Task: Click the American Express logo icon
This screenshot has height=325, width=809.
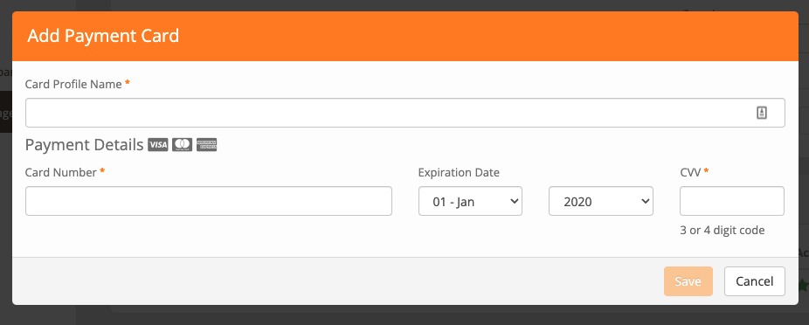Action: 206,145
